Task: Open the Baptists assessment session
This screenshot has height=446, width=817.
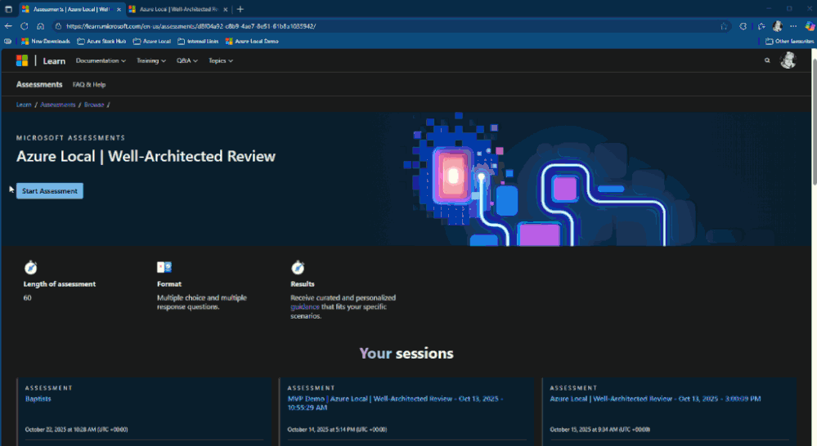Action: tap(38, 399)
